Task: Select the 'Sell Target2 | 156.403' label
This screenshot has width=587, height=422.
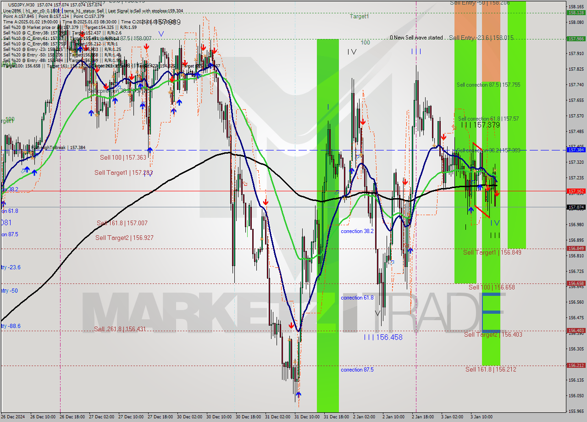Action: (493, 334)
